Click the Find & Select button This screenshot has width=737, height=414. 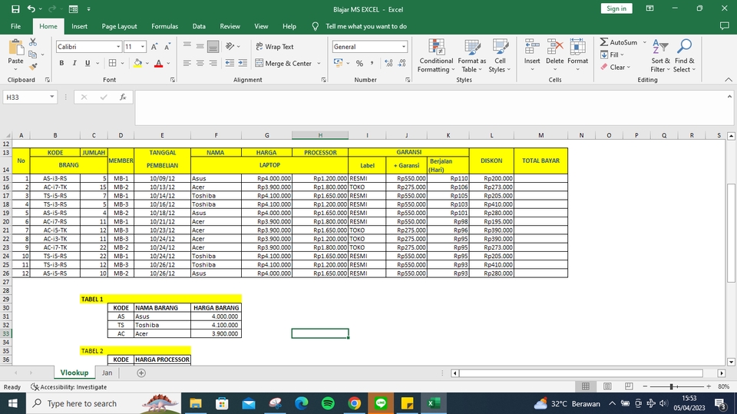point(684,55)
